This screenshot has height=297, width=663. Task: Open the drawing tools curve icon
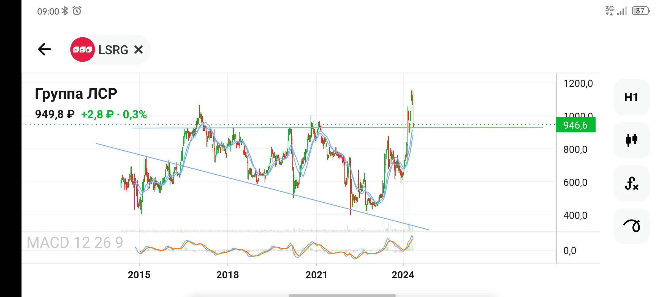point(631,226)
